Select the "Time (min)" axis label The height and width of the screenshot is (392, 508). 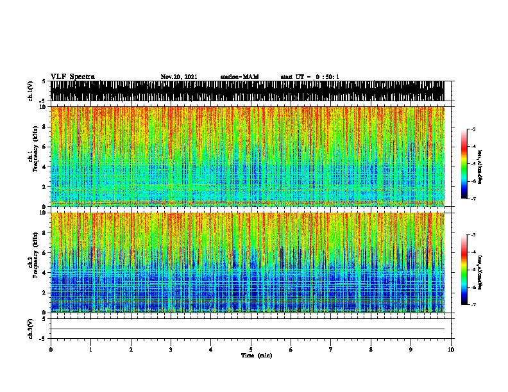coord(257,355)
